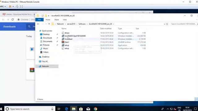Viewport: 198px width, 111px height.
Task: Open Task View on the taskbar
Action: 59,109
